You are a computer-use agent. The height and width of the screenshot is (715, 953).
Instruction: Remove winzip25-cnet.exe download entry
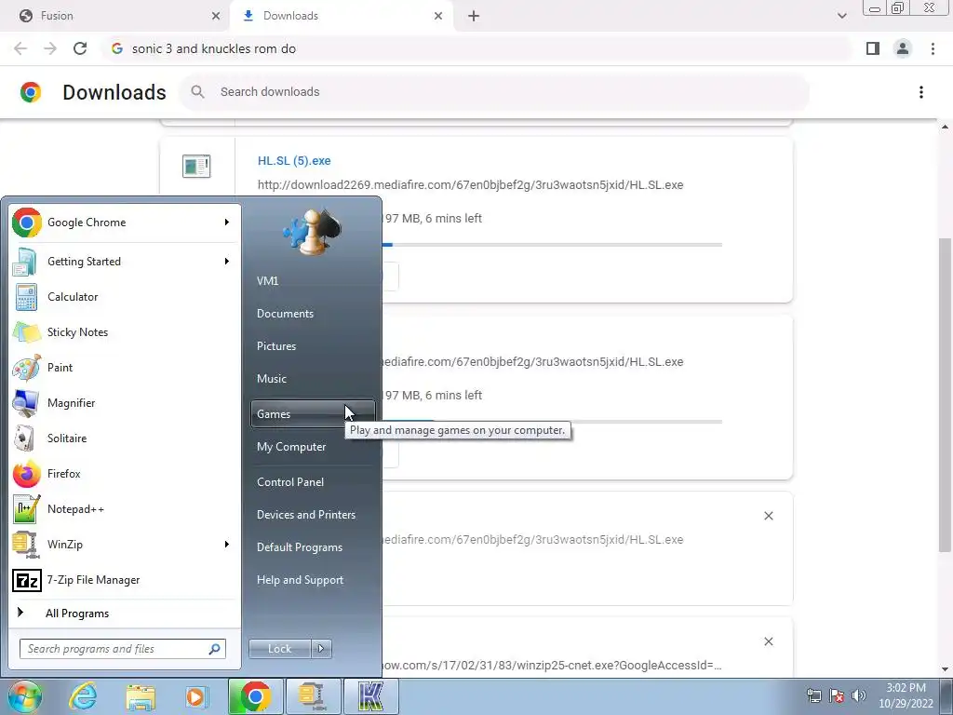[768, 641]
